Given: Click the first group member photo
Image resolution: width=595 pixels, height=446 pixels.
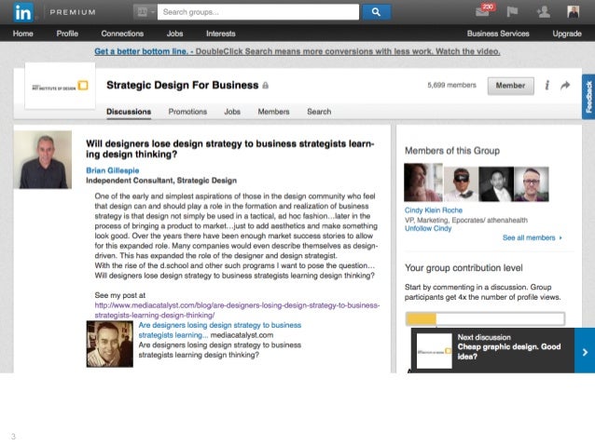Looking at the screenshot, I should click(423, 182).
